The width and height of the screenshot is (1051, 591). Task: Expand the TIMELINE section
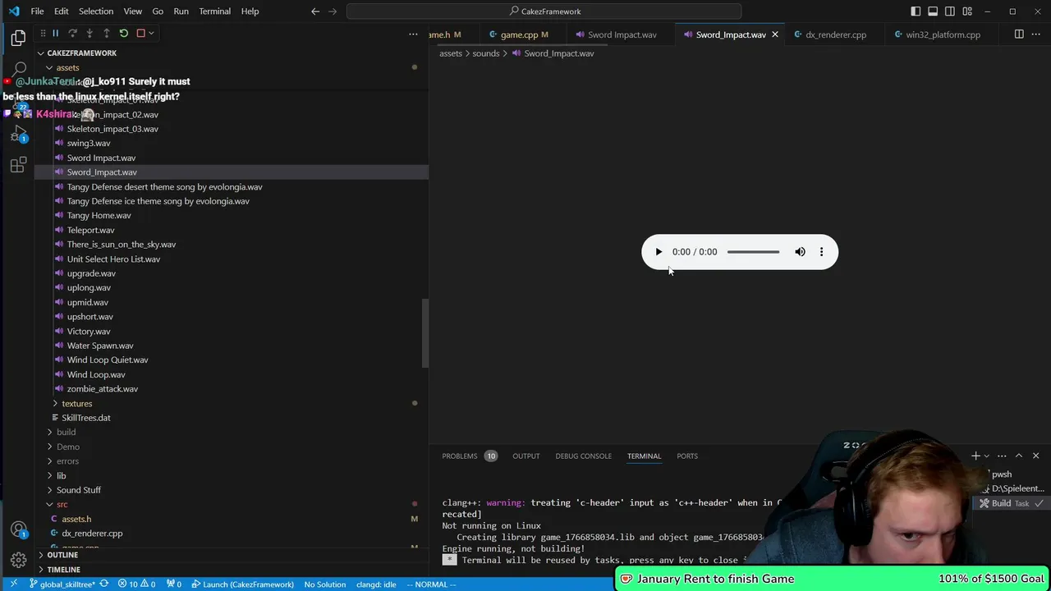click(63, 570)
